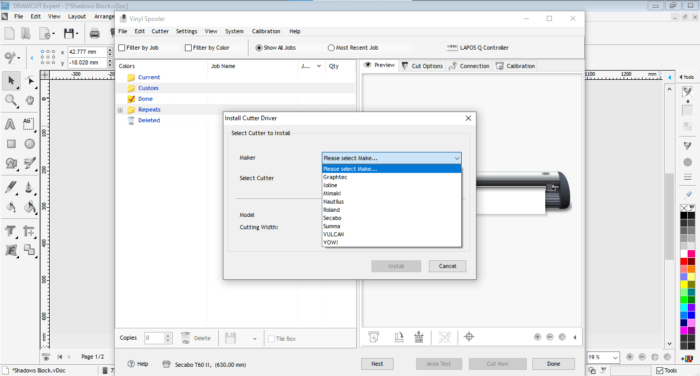
Task: Select the Zoom magnifier tool
Action: (10, 100)
